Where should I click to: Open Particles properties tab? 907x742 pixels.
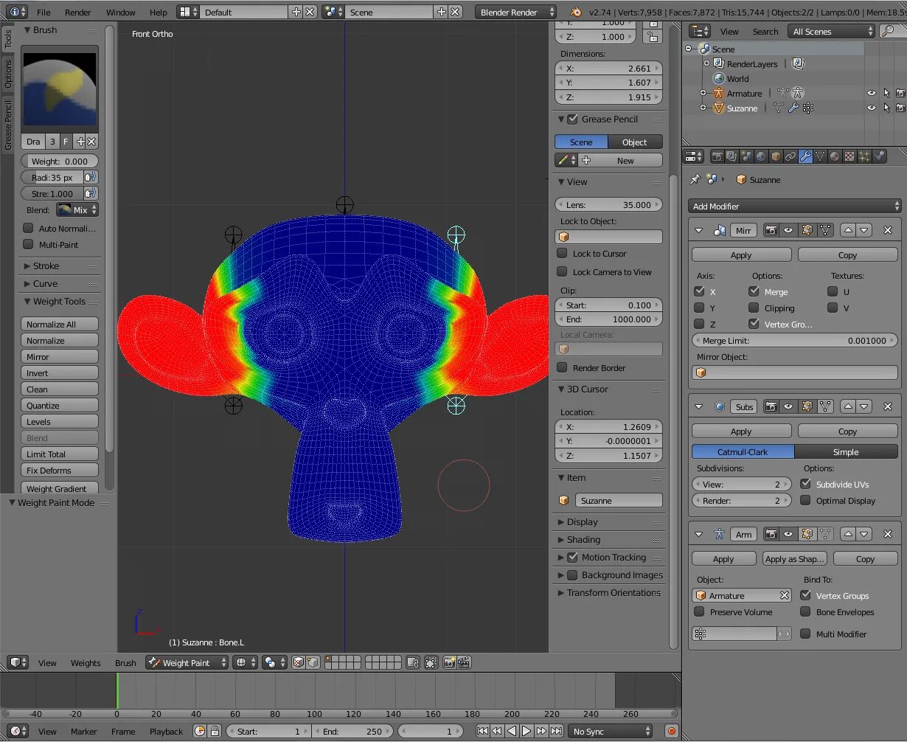tap(864, 156)
